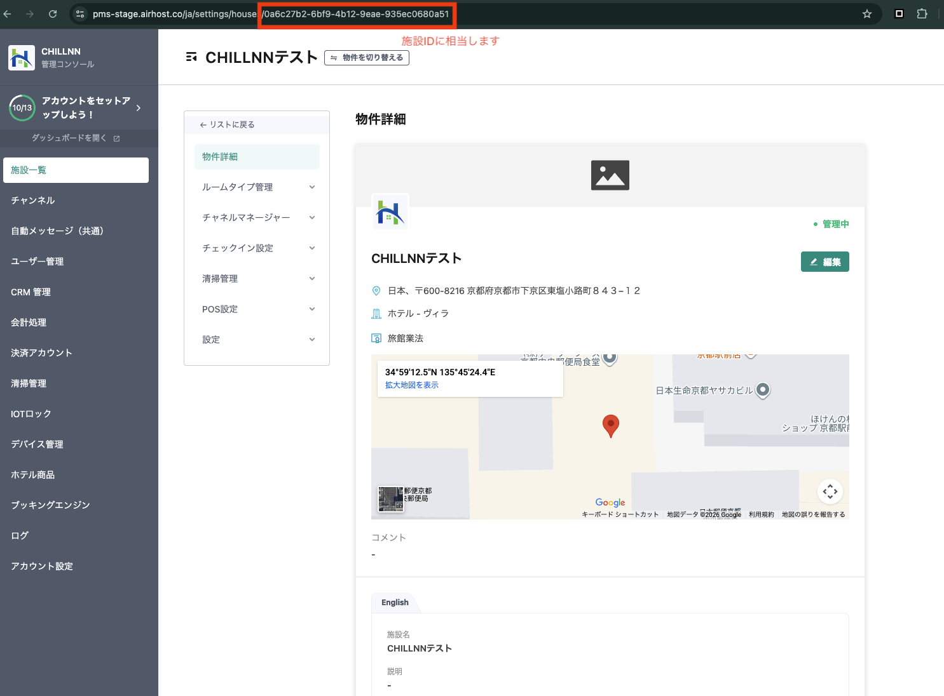The width and height of the screenshot is (944, 696).
Task: Click 拡大地図を表示 link on map
Action: [412, 385]
